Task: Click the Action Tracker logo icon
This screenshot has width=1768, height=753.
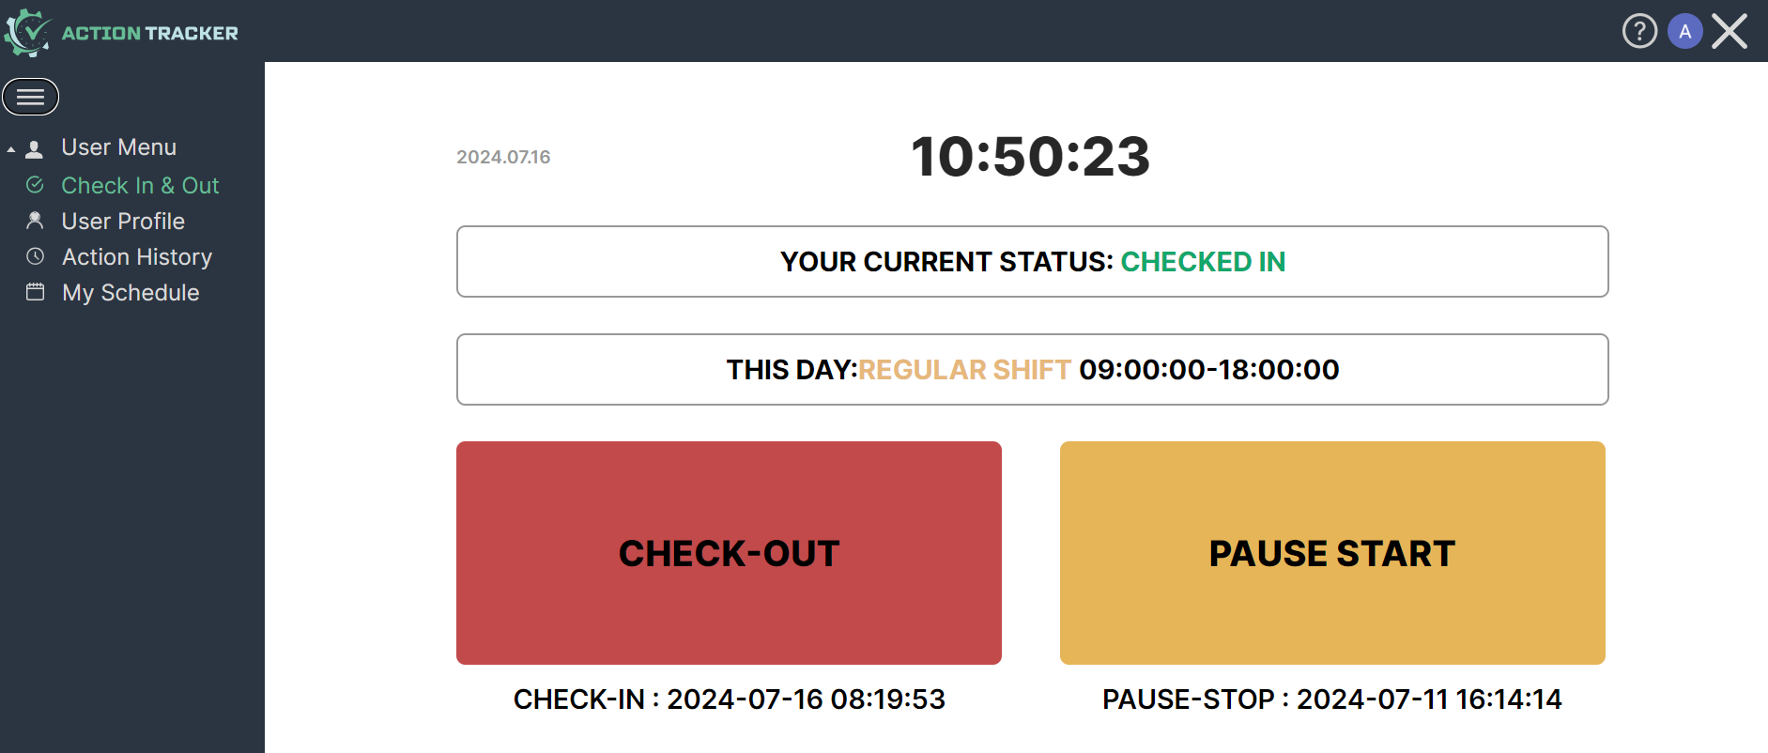Action: click(27, 33)
